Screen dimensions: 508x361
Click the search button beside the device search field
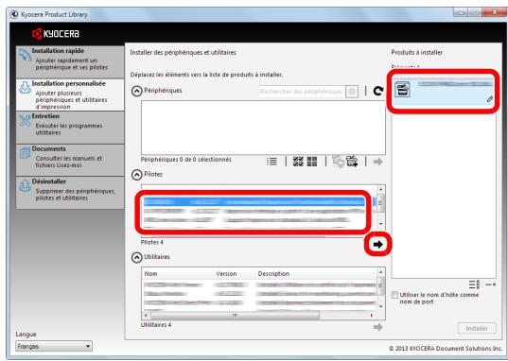(x=352, y=92)
